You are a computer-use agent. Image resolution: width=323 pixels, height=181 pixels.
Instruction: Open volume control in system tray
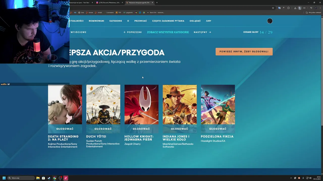pyautogui.click(x=310, y=178)
